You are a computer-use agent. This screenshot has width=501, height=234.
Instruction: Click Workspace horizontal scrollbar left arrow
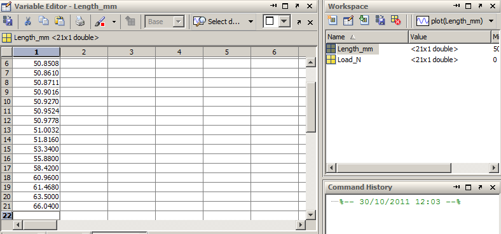[331, 167]
